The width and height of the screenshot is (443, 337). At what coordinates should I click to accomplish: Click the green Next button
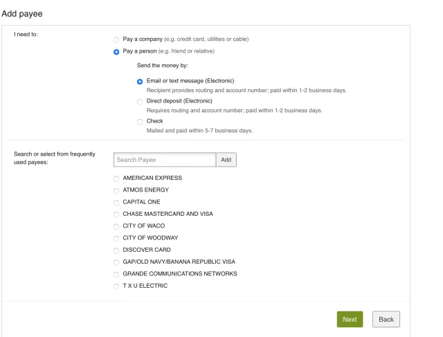350,319
